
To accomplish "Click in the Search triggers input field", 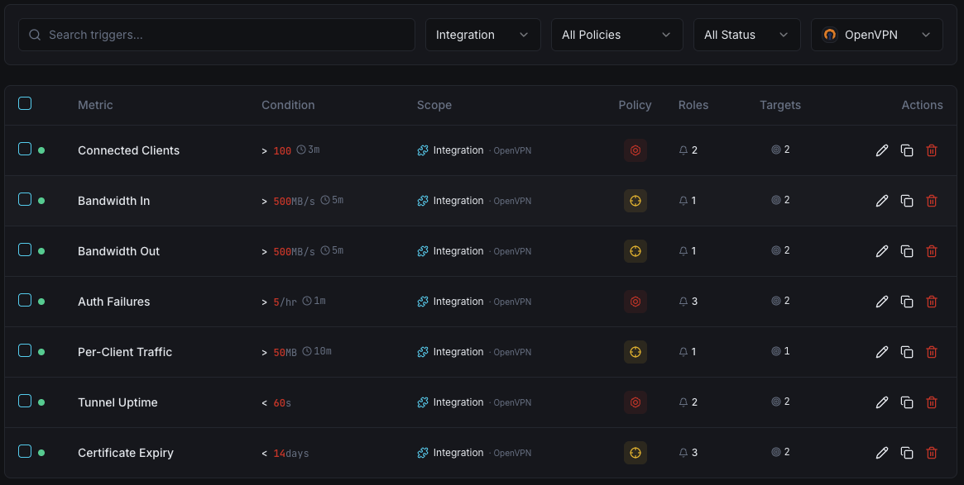I will (215, 35).
